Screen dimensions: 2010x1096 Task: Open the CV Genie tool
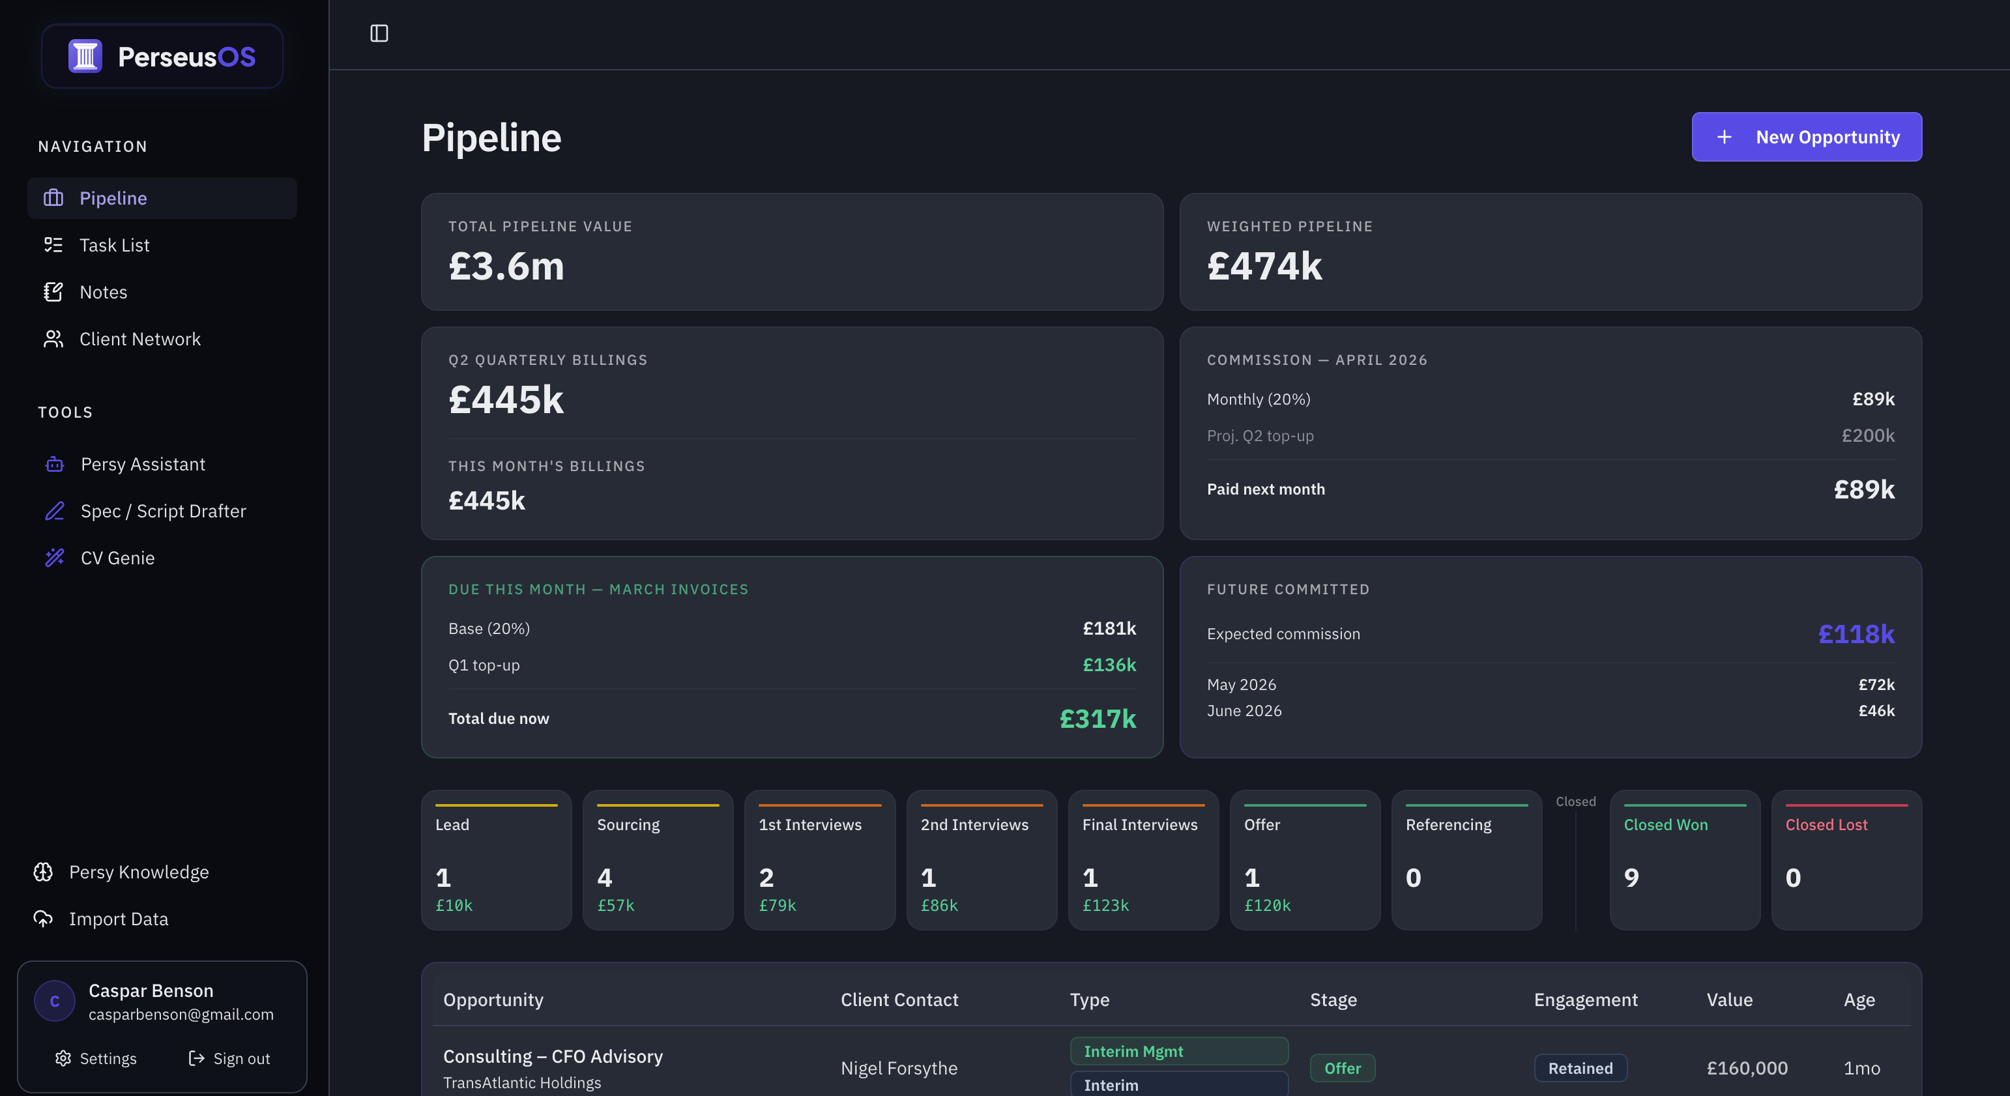pos(162,558)
